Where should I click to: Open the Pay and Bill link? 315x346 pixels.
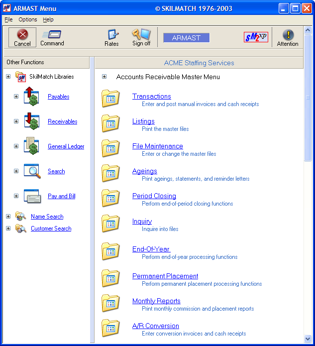(62, 196)
